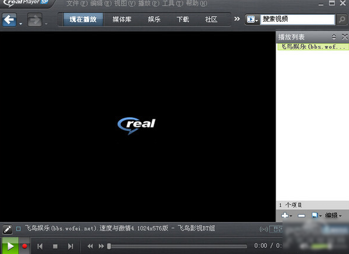Click the green Play button
The width and height of the screenshot is (349, 254).
(x=10, y=246)
